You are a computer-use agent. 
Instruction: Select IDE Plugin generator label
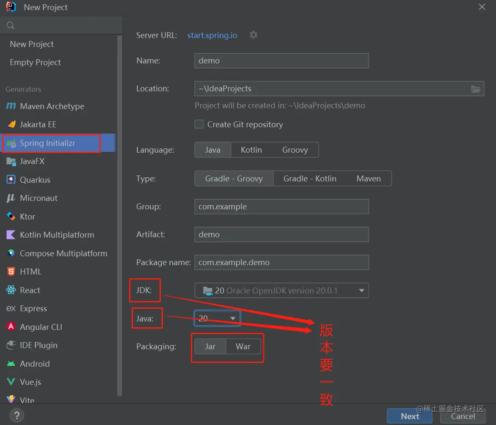(39, 345)
